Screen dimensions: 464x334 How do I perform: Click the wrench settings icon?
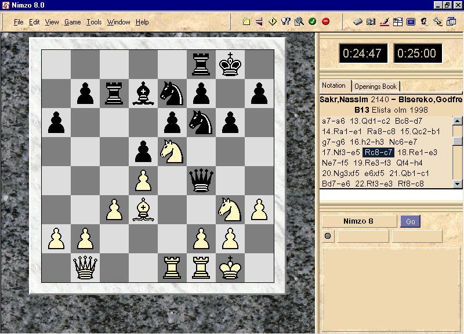438,22
